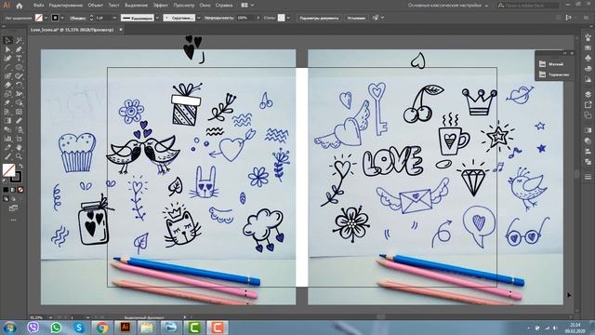Viewport: 595px width, 335px height.
Task: Open the stroke weight dropdown
Action: click(114, 18)
